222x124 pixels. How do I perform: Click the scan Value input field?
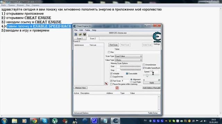pyautogui.click(x=137, y=52)
